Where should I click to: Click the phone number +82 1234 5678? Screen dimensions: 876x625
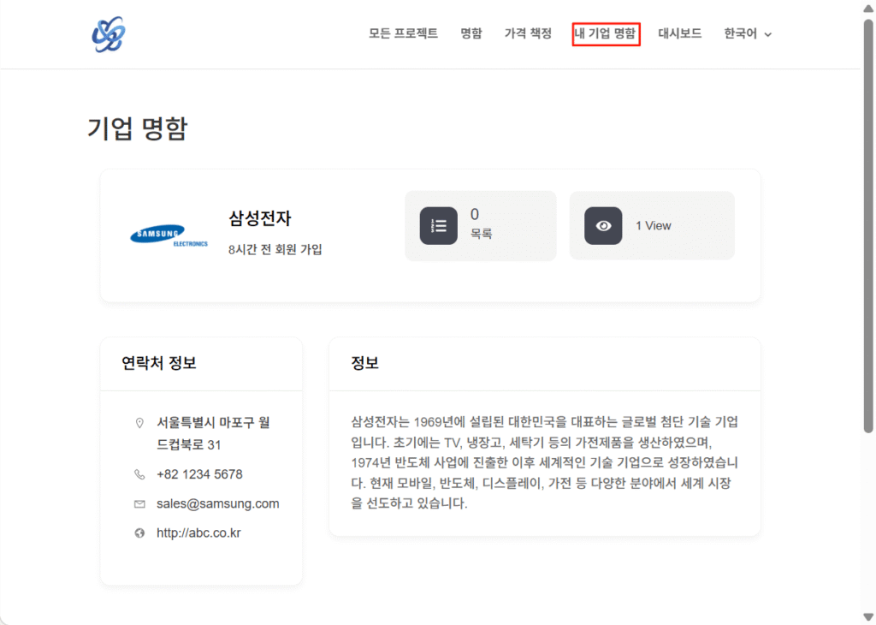(199, 474)
